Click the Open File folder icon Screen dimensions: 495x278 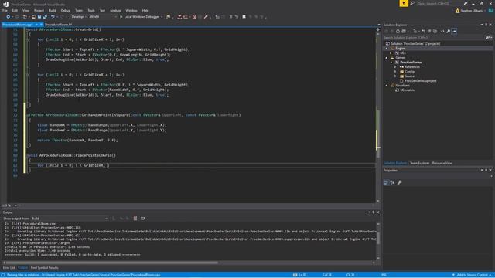(x=33, y=17)
